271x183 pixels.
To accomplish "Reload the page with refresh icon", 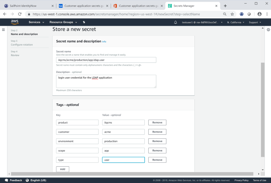I will (20, 14).
